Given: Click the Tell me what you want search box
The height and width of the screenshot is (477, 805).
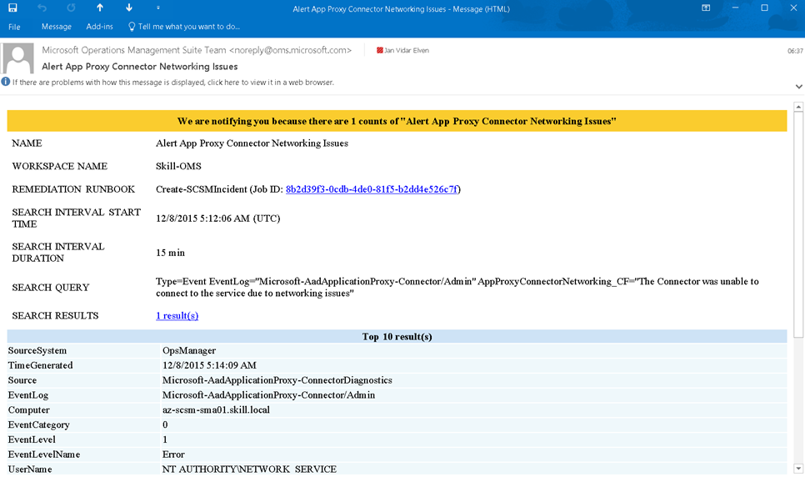Looking at the screenshot, I should pyautogui.click(x=184, y=27).
